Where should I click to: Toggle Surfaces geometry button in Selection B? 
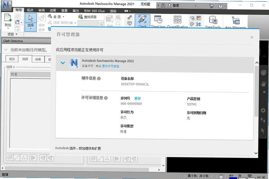93,159
